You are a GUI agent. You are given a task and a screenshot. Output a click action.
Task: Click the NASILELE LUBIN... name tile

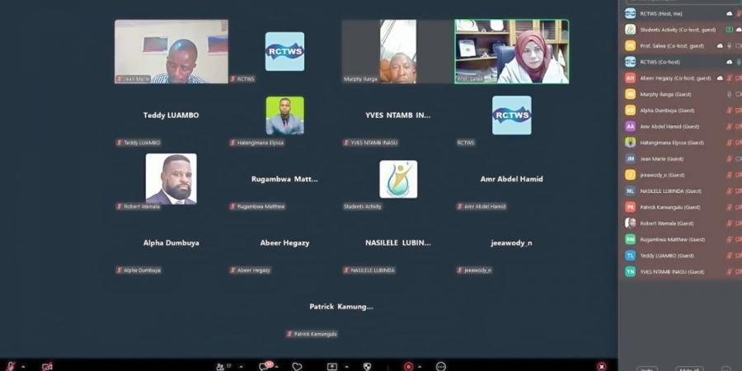click(x=398, y=242)
